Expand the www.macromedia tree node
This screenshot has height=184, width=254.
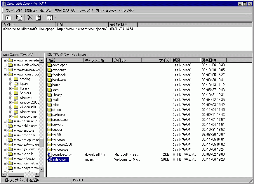point(5,60)
